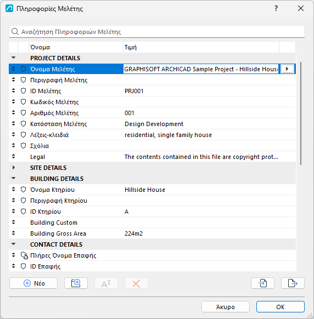
Task: Select the Περιγραφή Κτηρίου row name
Action: (x=59, y=201)
